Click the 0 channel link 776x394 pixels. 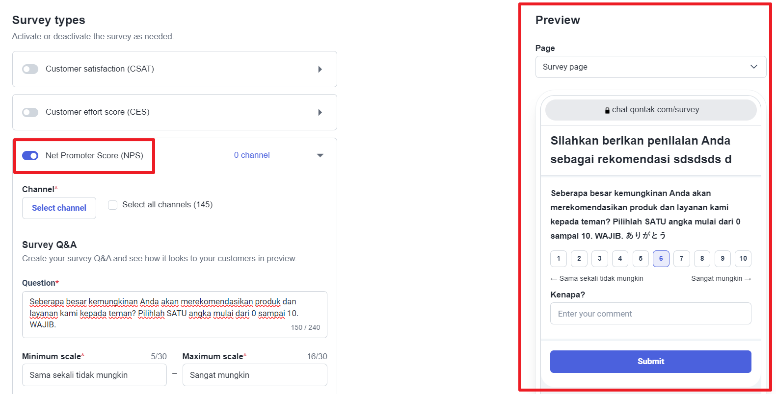(252, 155)
